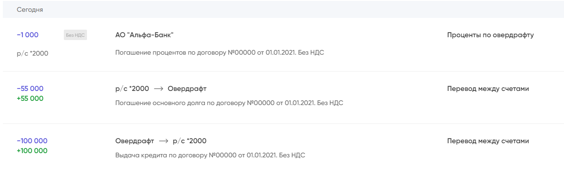Open the 'Овердрафт → р/с *2000' transfer

(161, 141)
